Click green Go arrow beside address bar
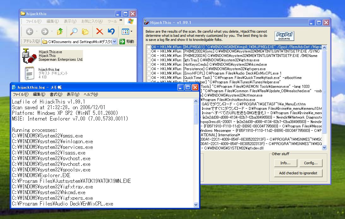This screenshot has height=219, width=345. pyautogui.click(x=122, y=42)
